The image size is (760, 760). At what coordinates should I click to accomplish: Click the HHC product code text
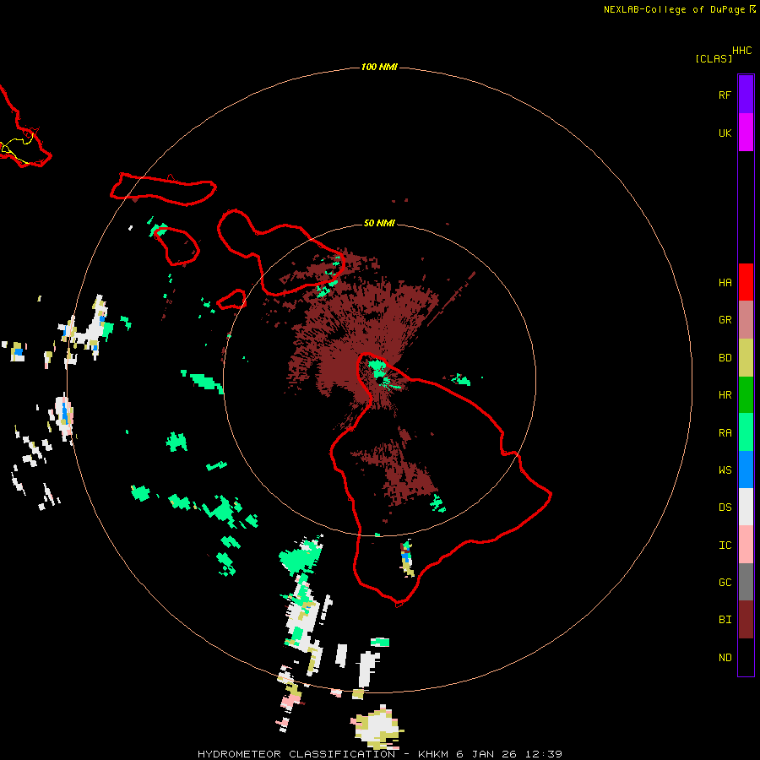(x=741, y=51)
